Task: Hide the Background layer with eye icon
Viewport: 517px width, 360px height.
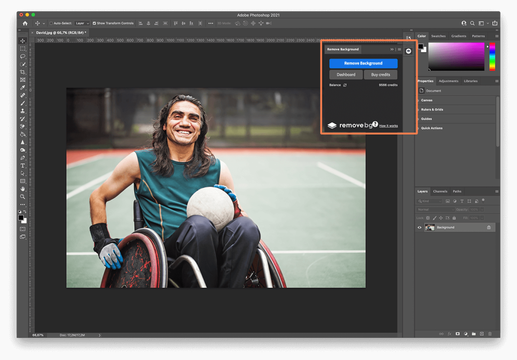Action: (419, 228)
